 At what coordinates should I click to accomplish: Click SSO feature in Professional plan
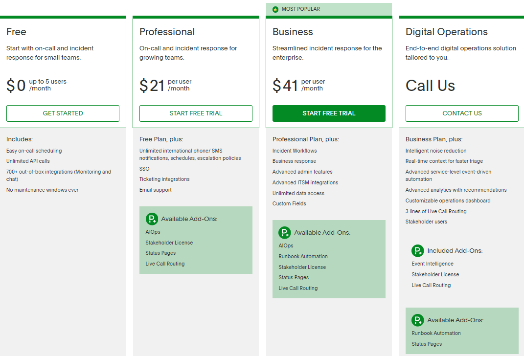point(144,169)
